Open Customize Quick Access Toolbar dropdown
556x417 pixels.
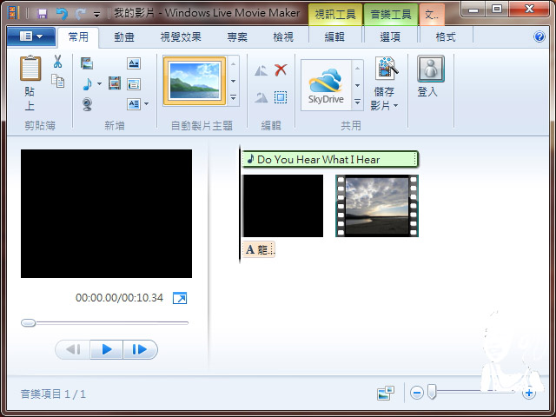(x=96, y=15)
